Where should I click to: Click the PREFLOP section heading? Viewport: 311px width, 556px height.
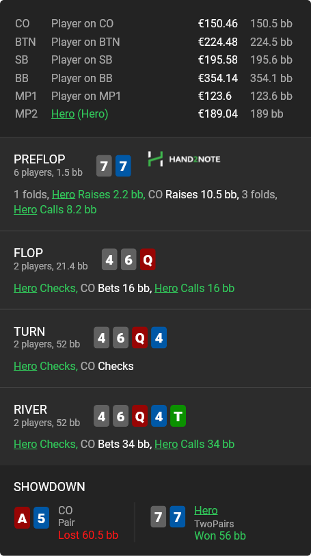click(40, 159)
